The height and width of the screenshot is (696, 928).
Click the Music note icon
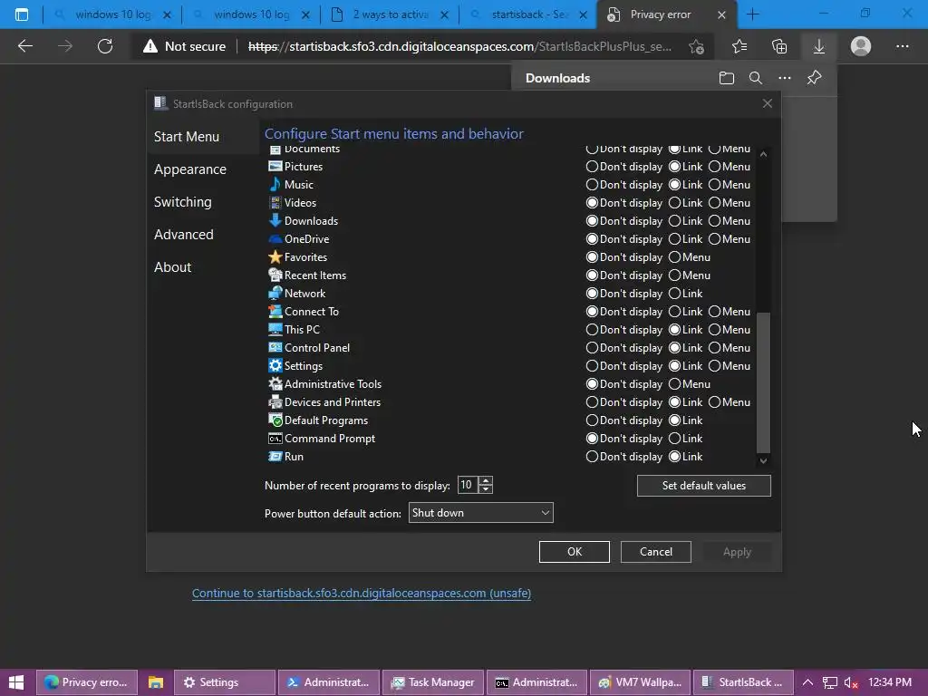(x=275, y=185)
